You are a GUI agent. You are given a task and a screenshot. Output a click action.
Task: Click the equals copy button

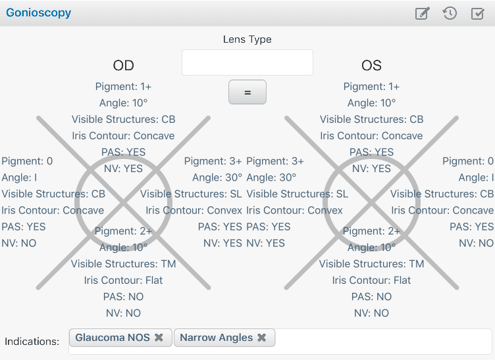247,92
